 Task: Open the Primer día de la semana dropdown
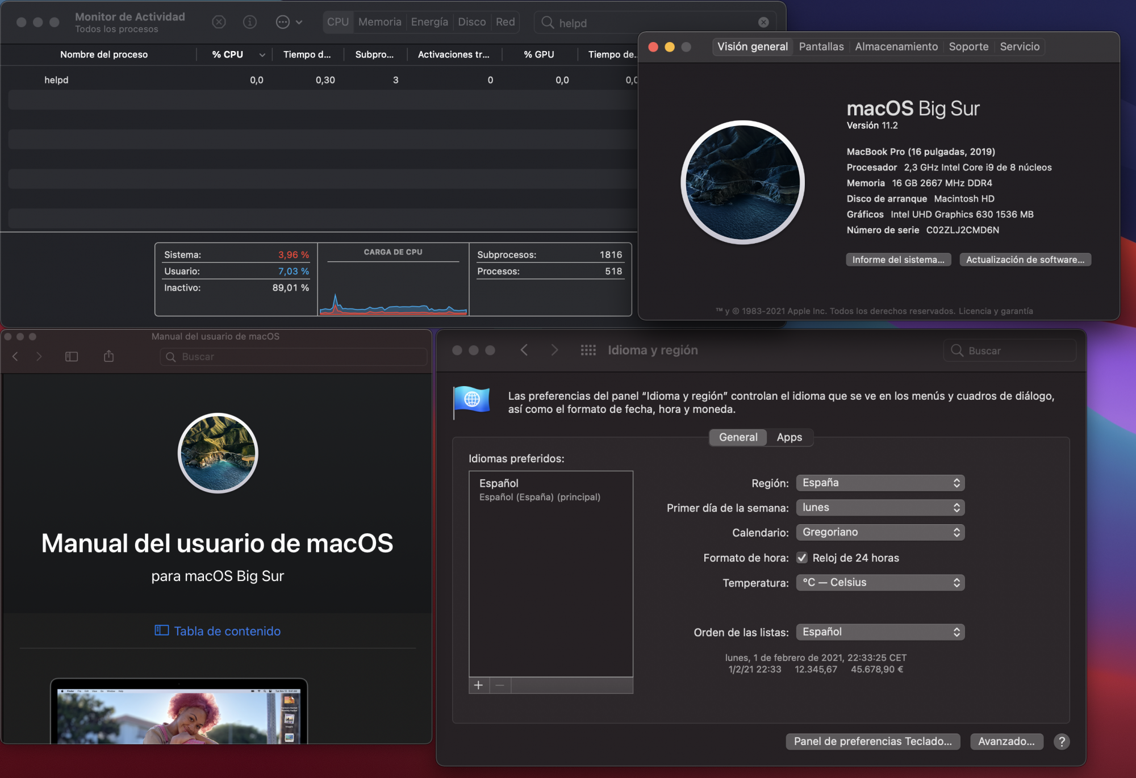tap(880, 508)
